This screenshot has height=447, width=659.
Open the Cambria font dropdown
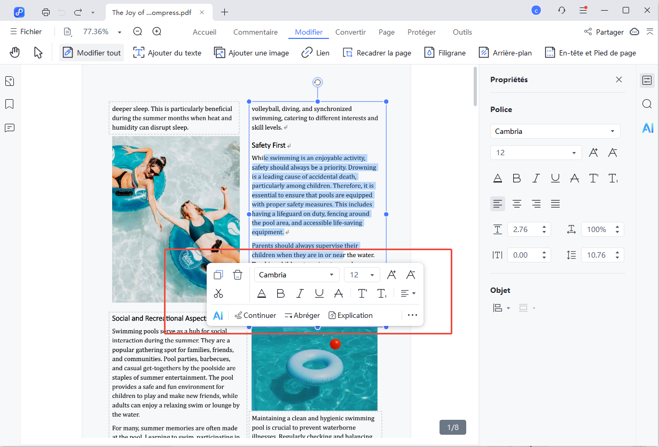pyautogui.click(x=554, y=131)
